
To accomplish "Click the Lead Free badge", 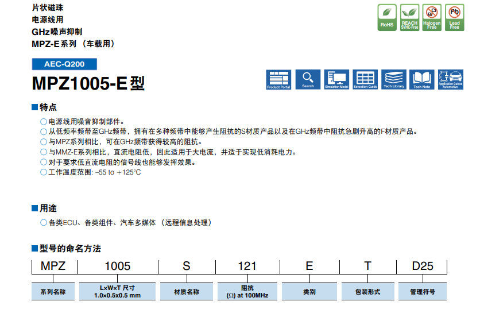I will pyautogui.click(x=455, y=17).
